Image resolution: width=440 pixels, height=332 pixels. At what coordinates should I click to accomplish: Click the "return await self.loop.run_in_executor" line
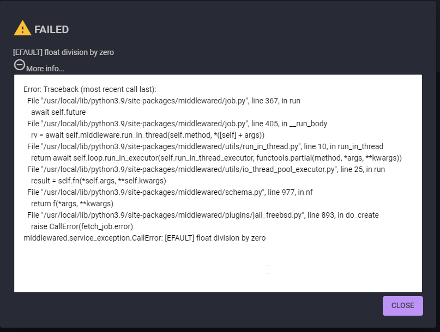pos(216,158)
